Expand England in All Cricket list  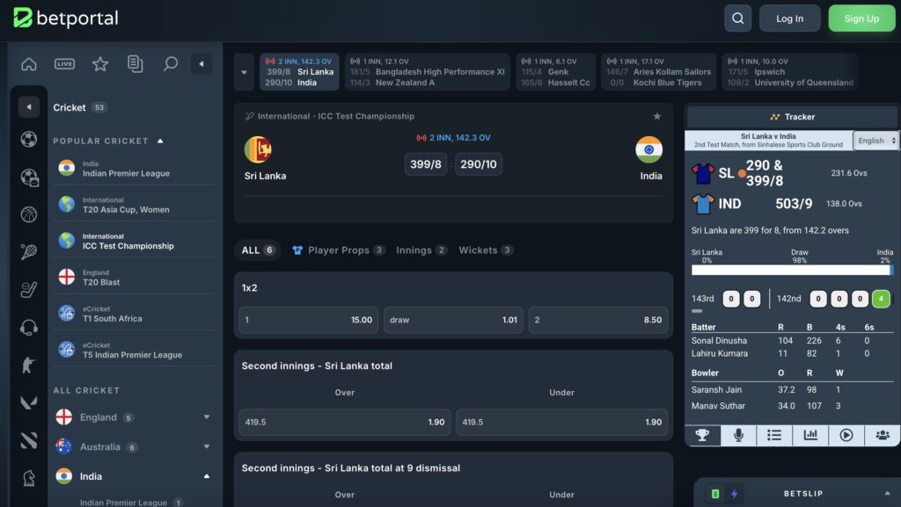click(206, 417)
